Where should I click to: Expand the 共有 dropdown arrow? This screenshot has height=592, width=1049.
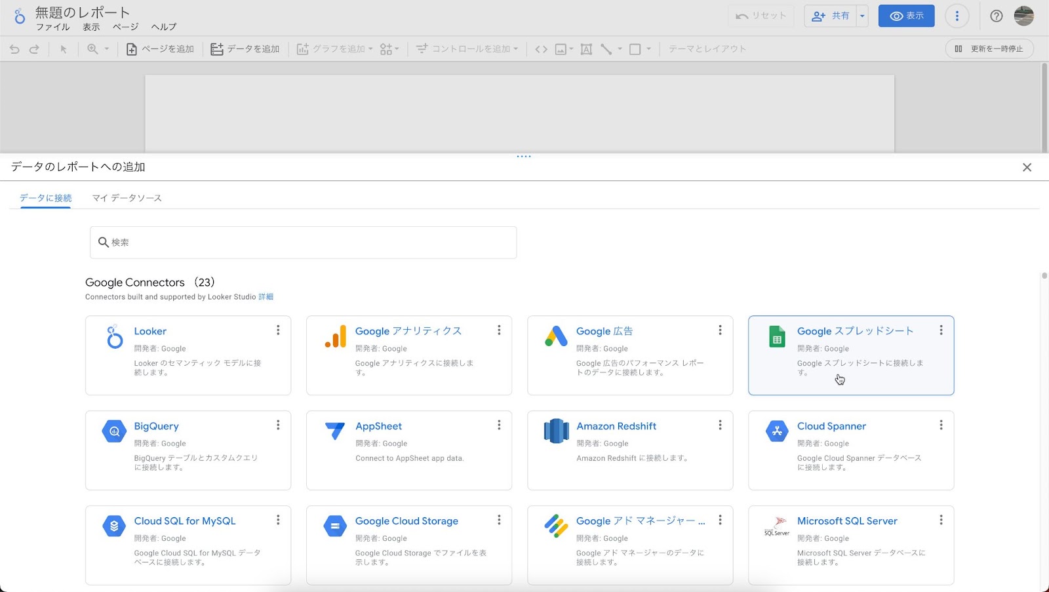[x=862, y=16]
